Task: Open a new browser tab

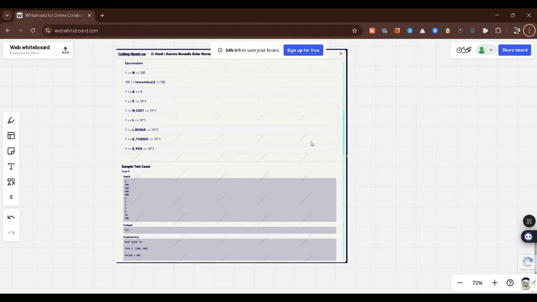Action: tap(102, 16)
